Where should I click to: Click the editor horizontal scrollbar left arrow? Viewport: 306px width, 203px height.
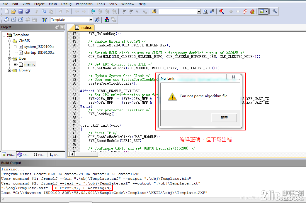[x=72, y=154]
